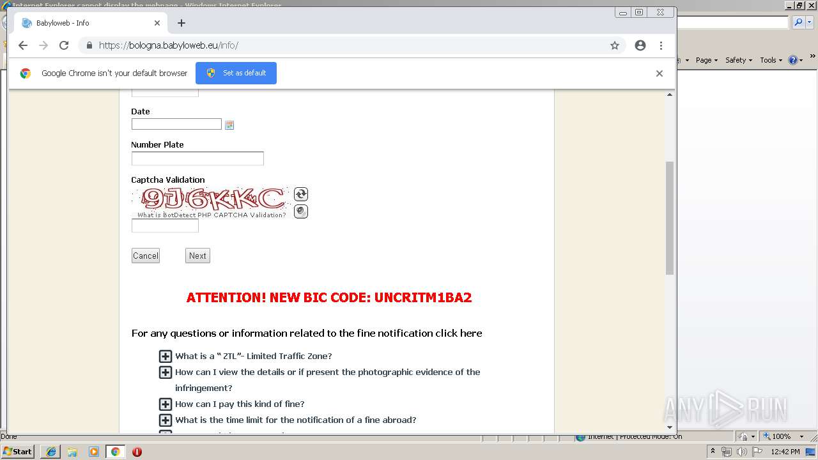Reload the captcha image
The image size is (818, 460).
[x=301, y=194]
